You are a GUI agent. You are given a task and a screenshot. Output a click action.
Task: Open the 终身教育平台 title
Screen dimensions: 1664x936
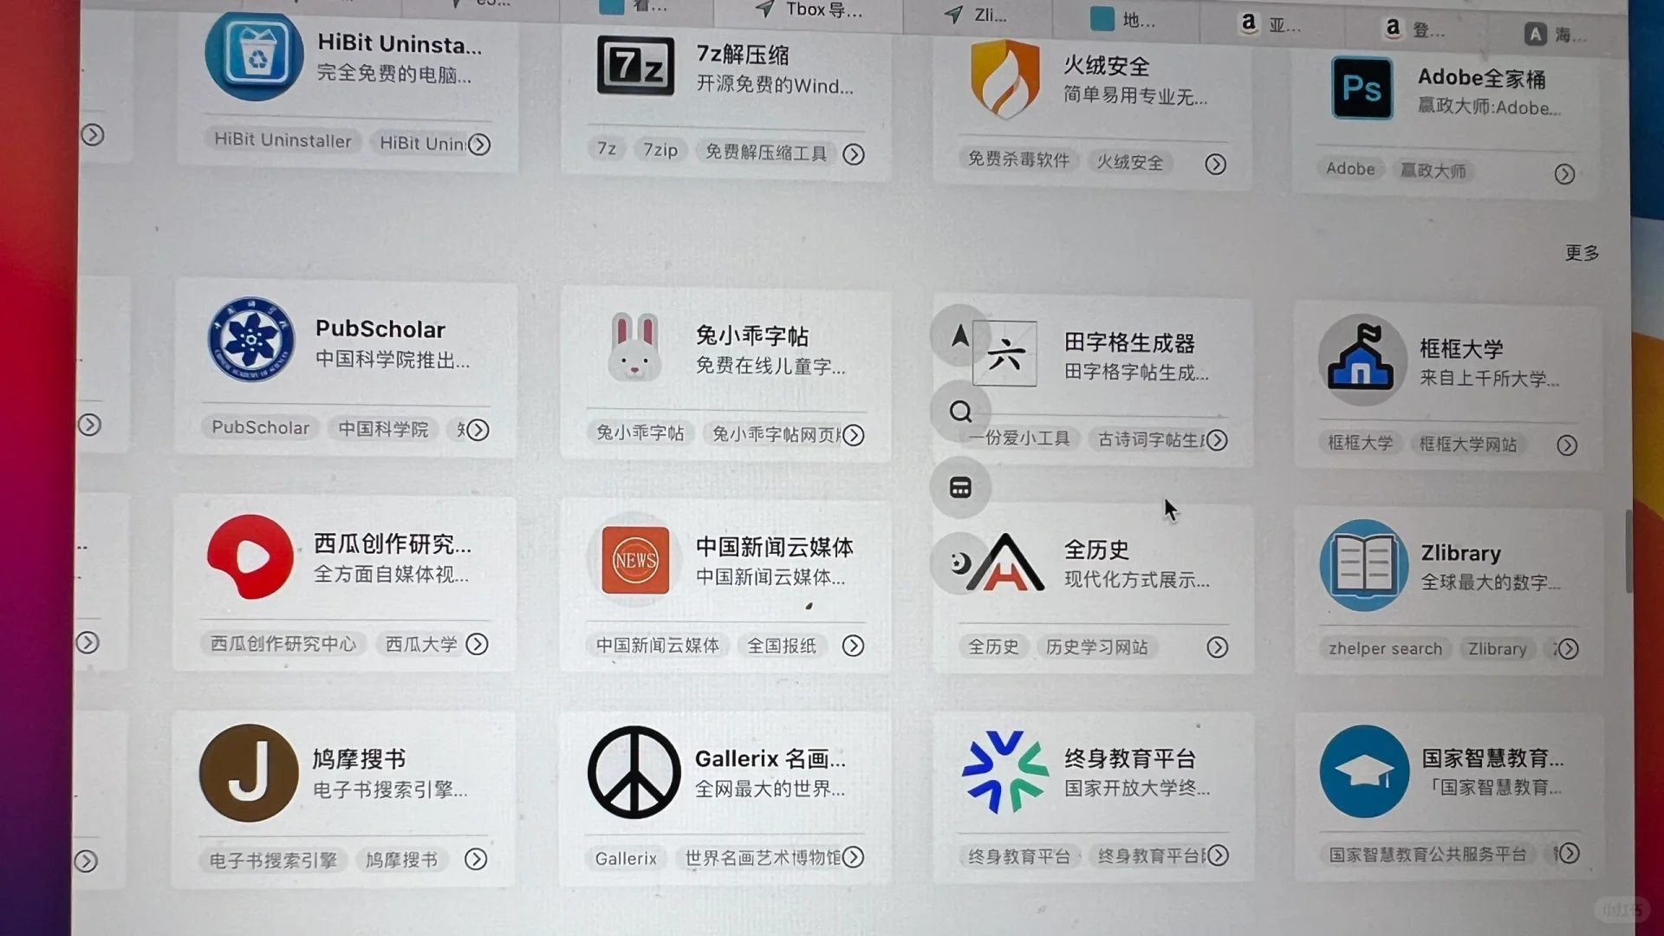point(1130,759)
